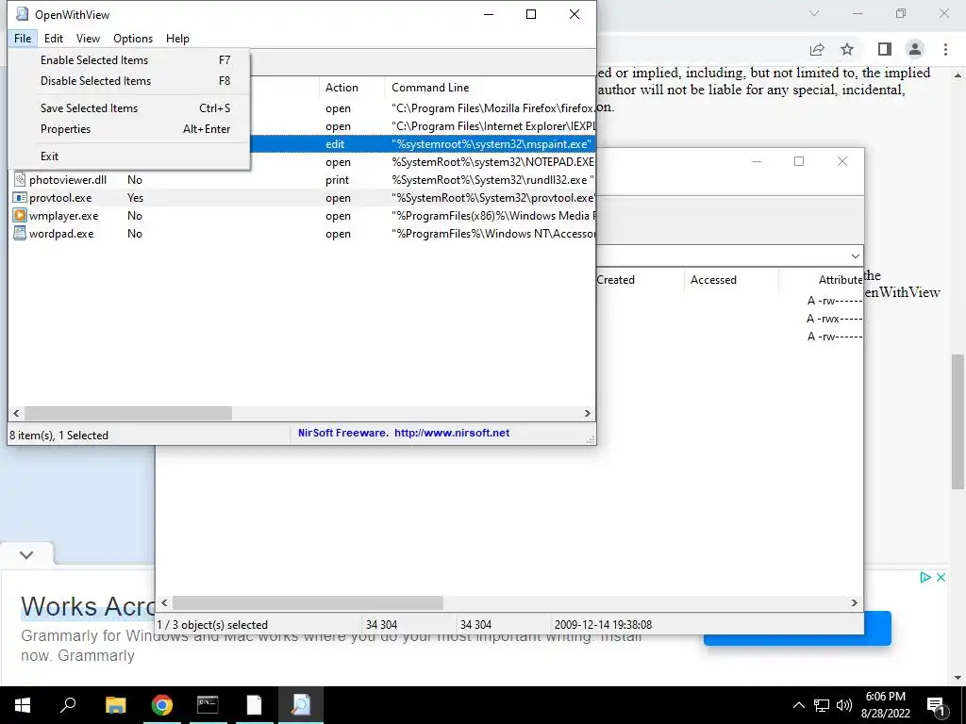Click background window scrollbar right arrow
Image resolution: width=966 pixels, height=724 pixels.
pos(854,602)
